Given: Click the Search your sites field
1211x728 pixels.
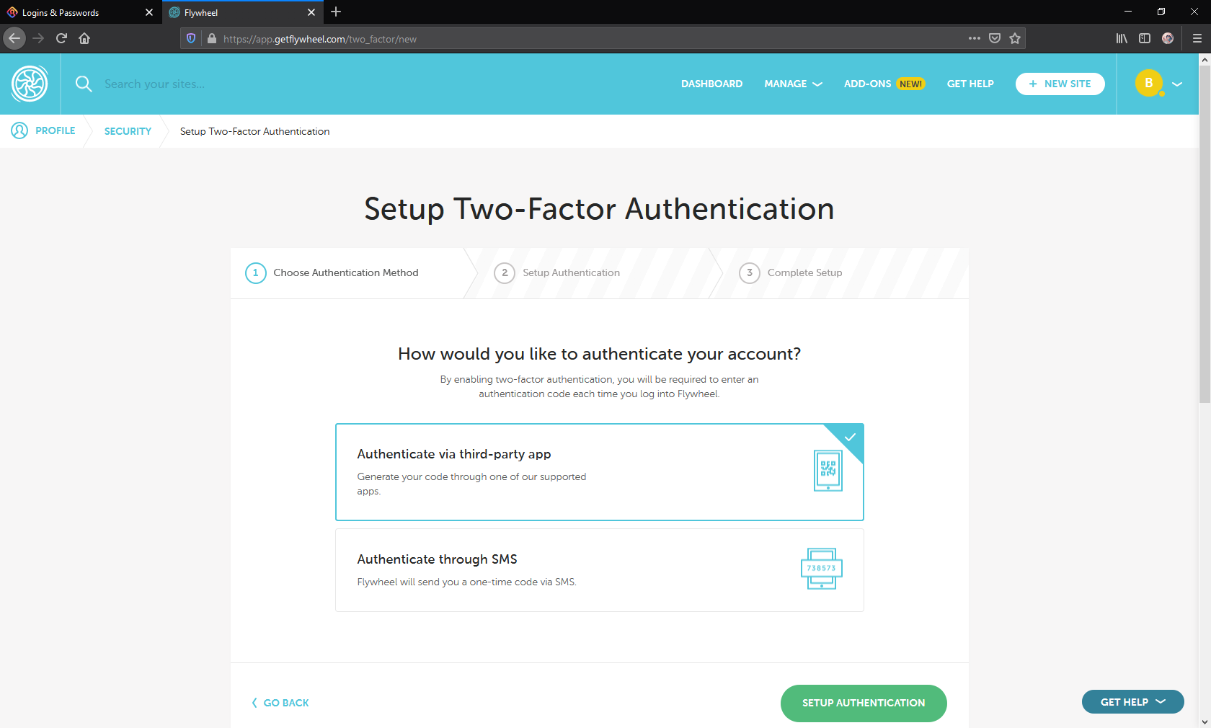Looking at the screenshot, I should (x=154, y=84).
